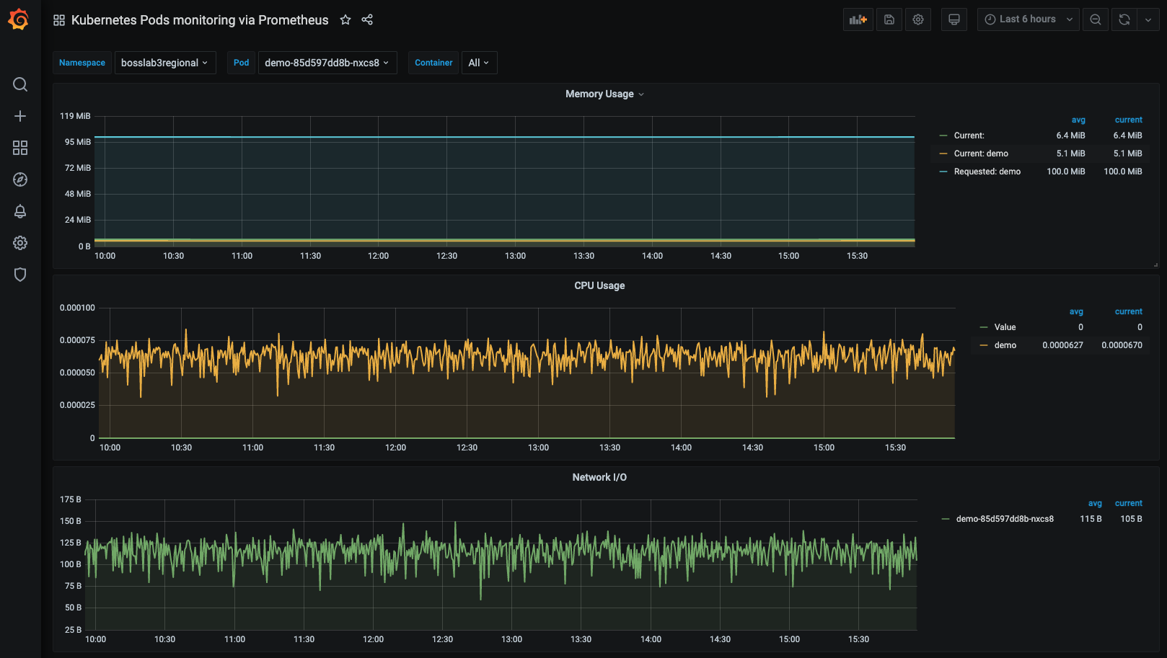Open the Container 'All' dropdown

click(478, 63)
